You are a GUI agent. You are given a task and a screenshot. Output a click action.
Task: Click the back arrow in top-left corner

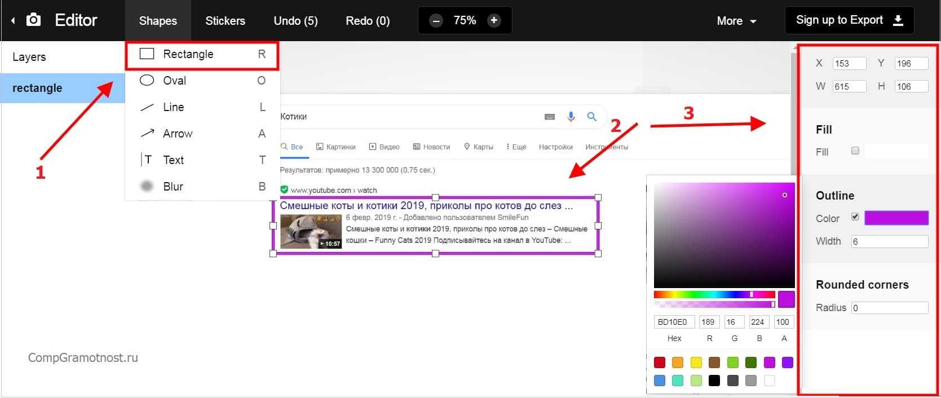[13, 21]
